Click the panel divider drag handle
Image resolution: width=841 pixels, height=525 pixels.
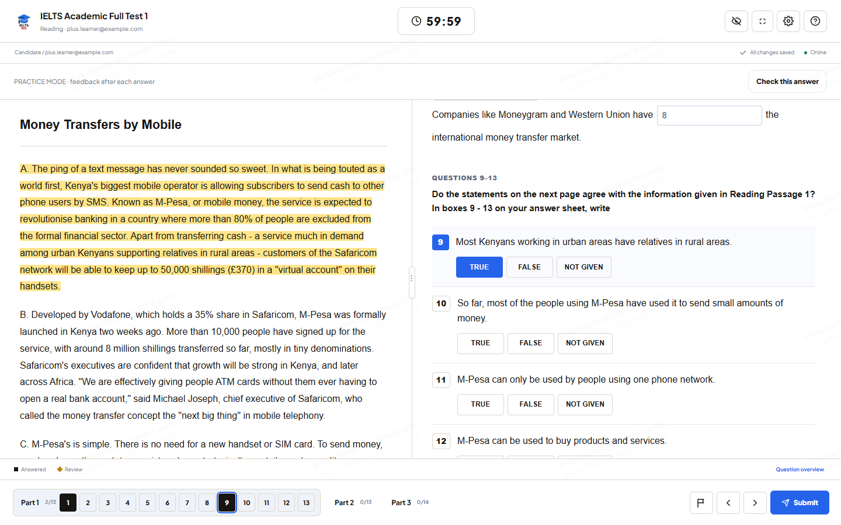pos(412,282)
